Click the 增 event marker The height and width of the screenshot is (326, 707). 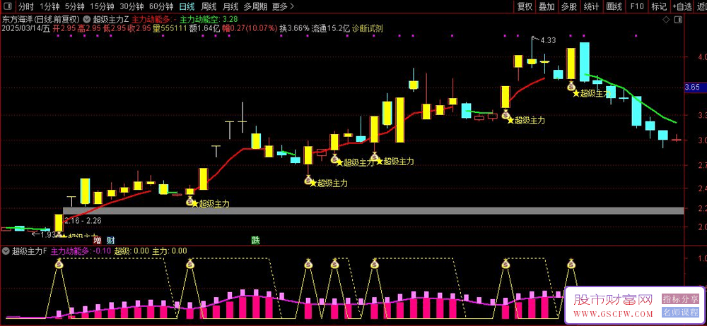pos(98,241)
